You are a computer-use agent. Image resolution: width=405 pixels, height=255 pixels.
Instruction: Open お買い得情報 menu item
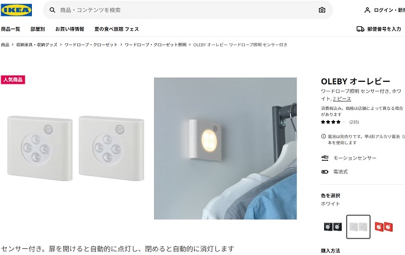[x=70, y=29]
